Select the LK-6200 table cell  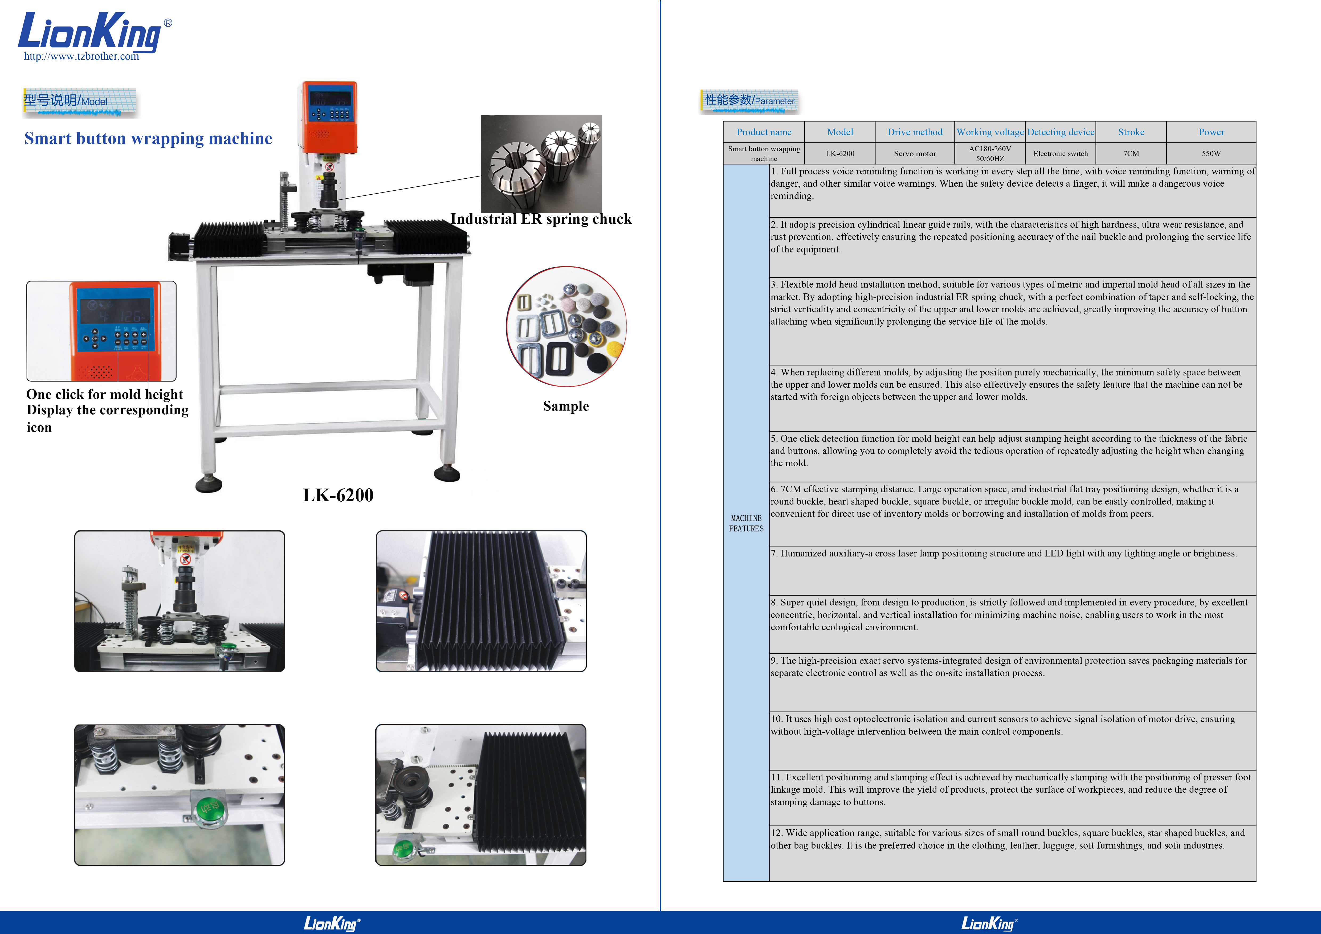pos(840,154)
